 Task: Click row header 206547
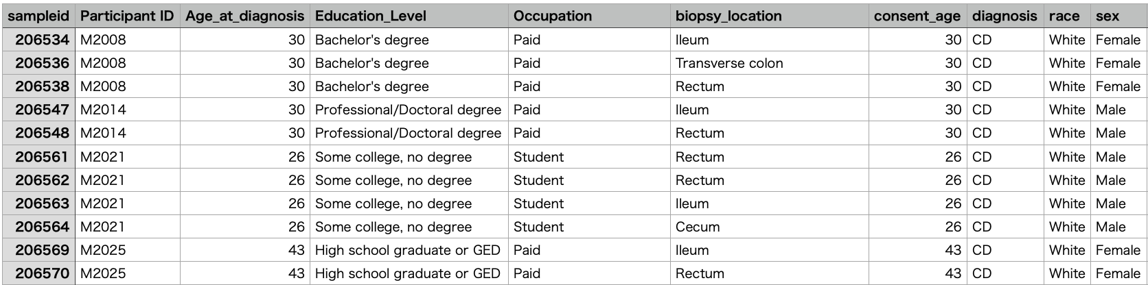point(38,110)
